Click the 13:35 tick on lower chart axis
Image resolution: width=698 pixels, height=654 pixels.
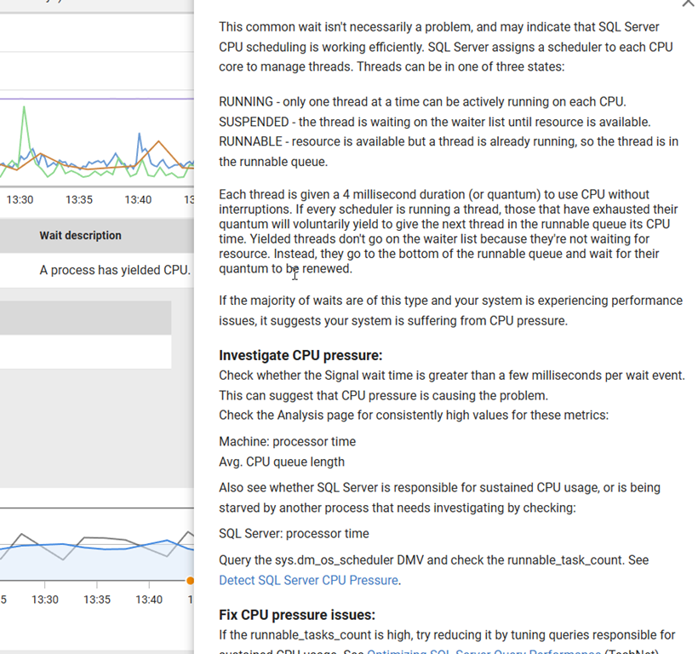click(x=97, y=599)
